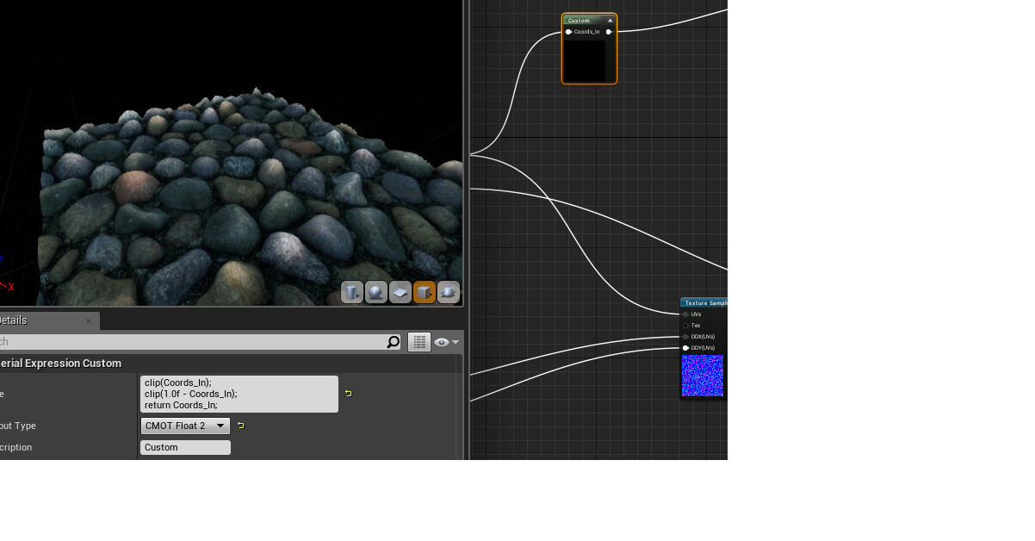The width and height of the screenshot is (1035, 541).
Task: Open the Details view options eye dropdown
Action: [447, 342]
